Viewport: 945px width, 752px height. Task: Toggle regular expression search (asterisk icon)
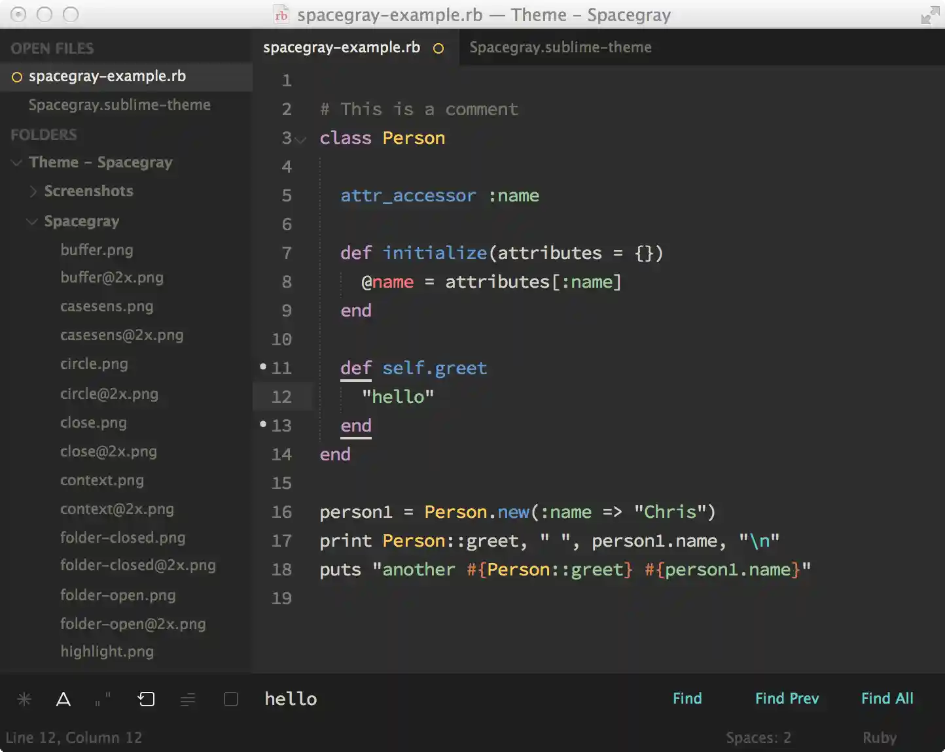[24, 699]
